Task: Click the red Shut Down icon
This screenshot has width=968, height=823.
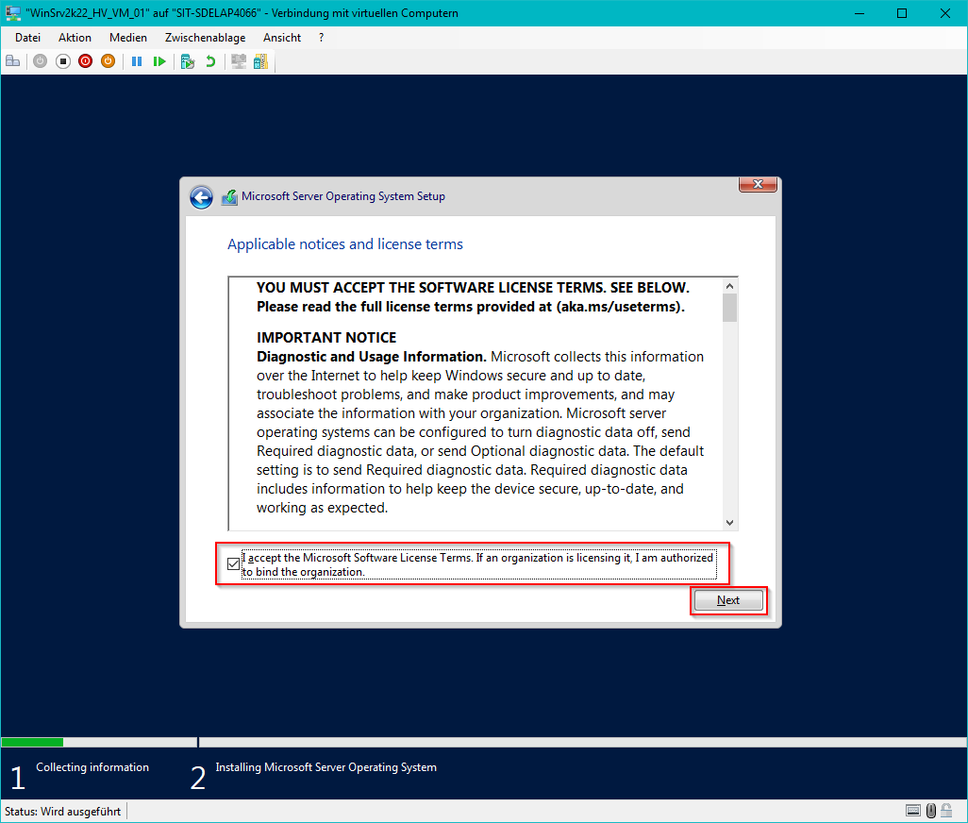Action: coord(85,61)
